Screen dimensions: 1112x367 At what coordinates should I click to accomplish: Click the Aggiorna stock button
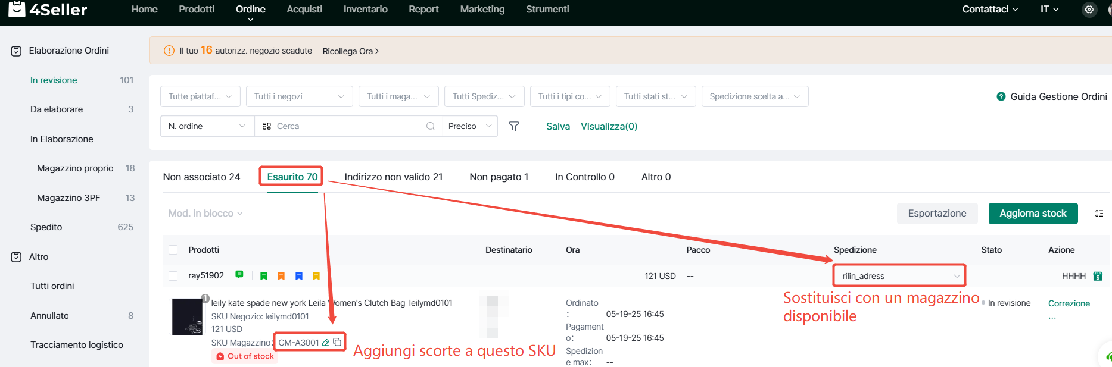[x=1033, y=214]
